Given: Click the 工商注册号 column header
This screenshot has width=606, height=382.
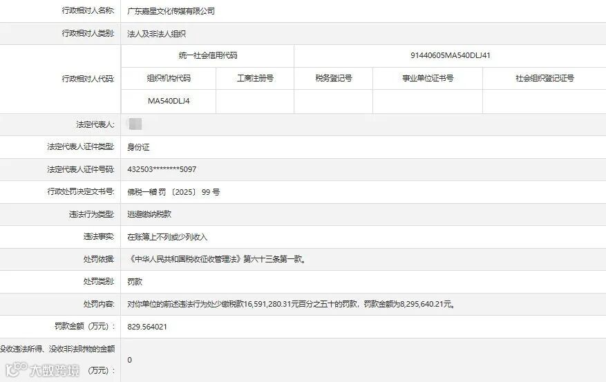Looking at the screenshot, I should [255, 79].
